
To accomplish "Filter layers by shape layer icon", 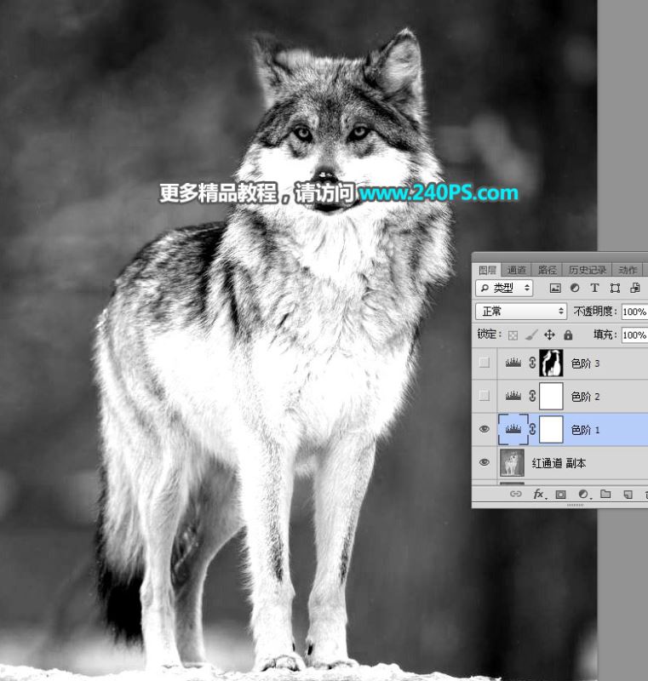I will [615, 288].
